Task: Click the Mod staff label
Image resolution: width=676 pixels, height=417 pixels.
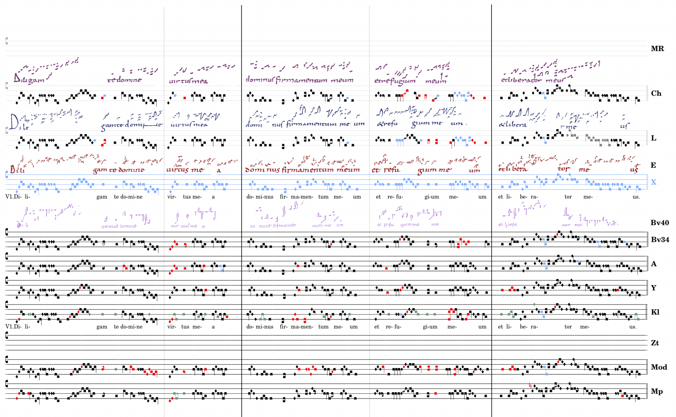Action: 659,367
